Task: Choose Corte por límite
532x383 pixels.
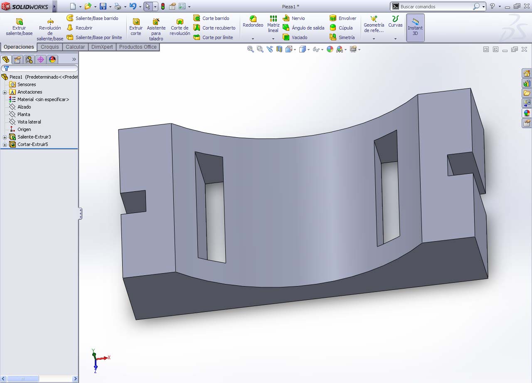Action: click(x=213, y=37)
